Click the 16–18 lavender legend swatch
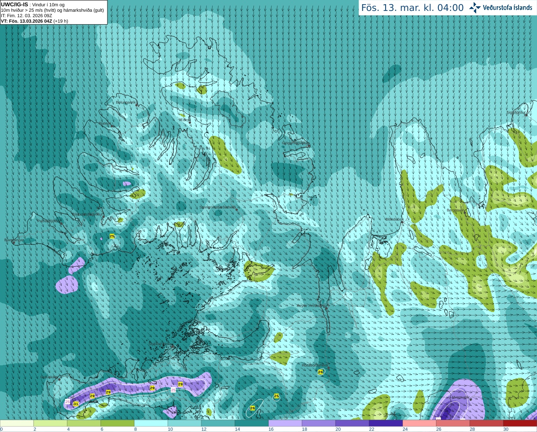 [285, 423]
